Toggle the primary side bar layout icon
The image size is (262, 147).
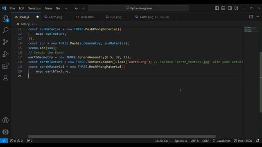point(217,8)
